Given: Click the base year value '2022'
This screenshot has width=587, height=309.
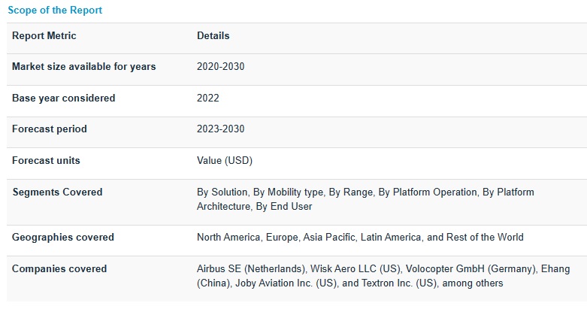Looking at the screenshot, I should coord(208,98).
